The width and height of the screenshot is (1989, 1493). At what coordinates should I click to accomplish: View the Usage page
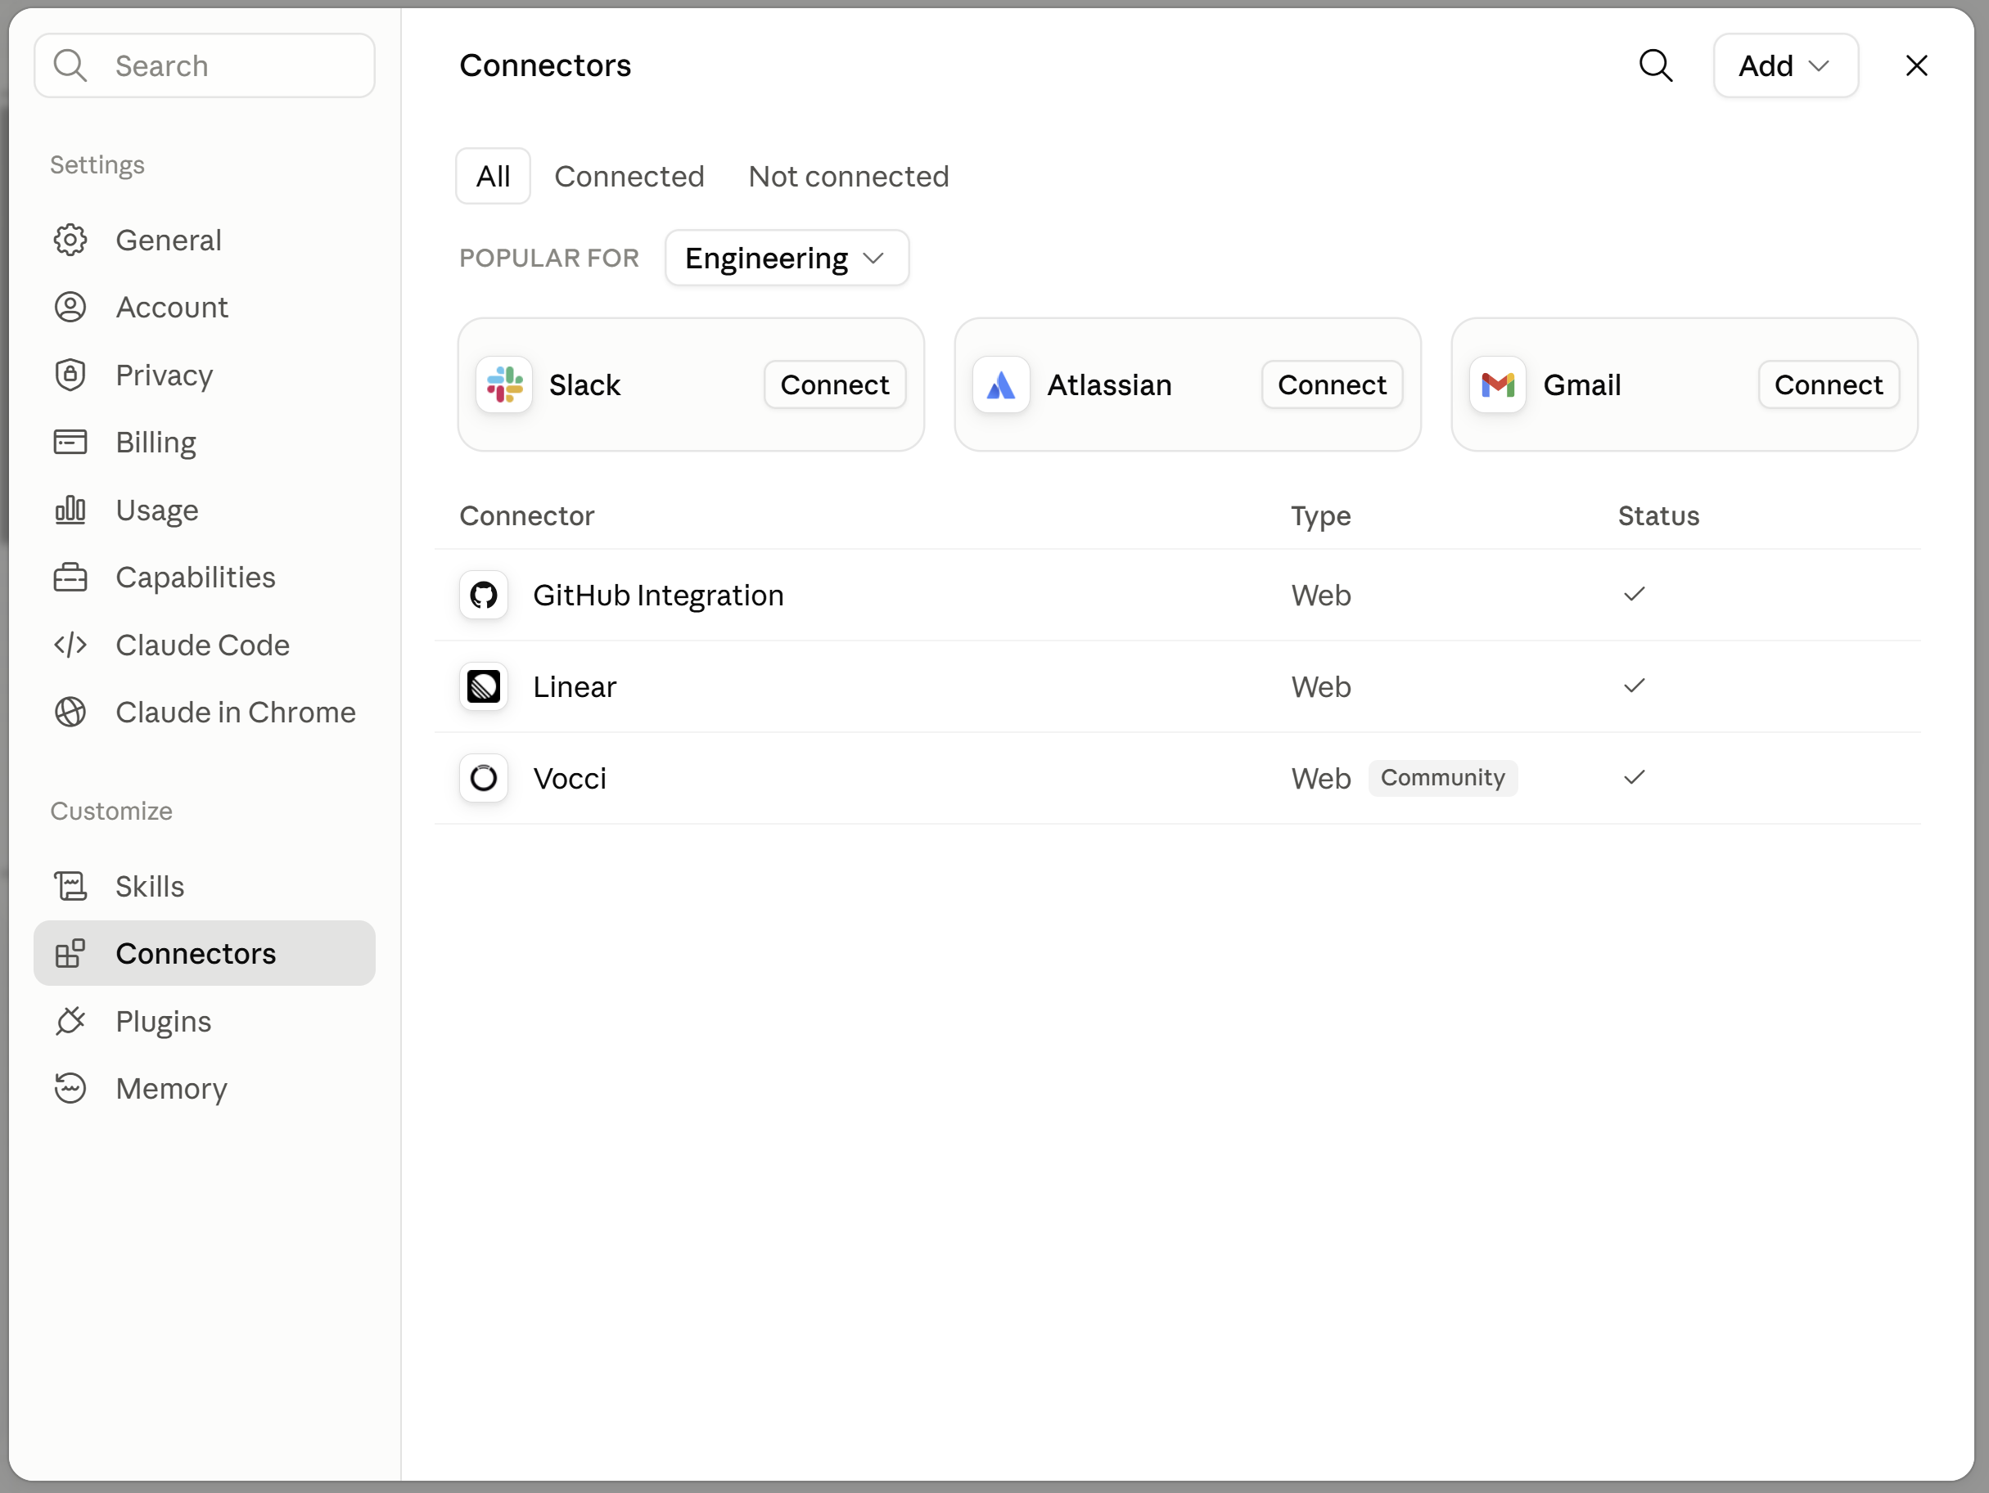[x=205, y=510]
